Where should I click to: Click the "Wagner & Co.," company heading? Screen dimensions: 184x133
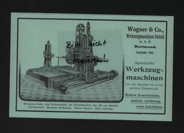click(x=145, y=29)
